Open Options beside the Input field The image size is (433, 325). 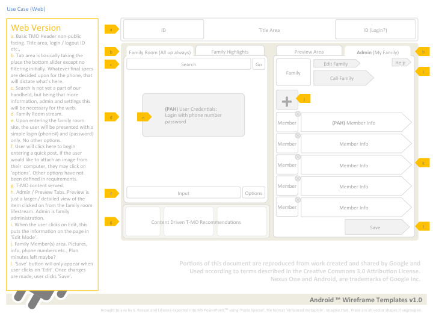pyautogui.click(x=254, y=193)
